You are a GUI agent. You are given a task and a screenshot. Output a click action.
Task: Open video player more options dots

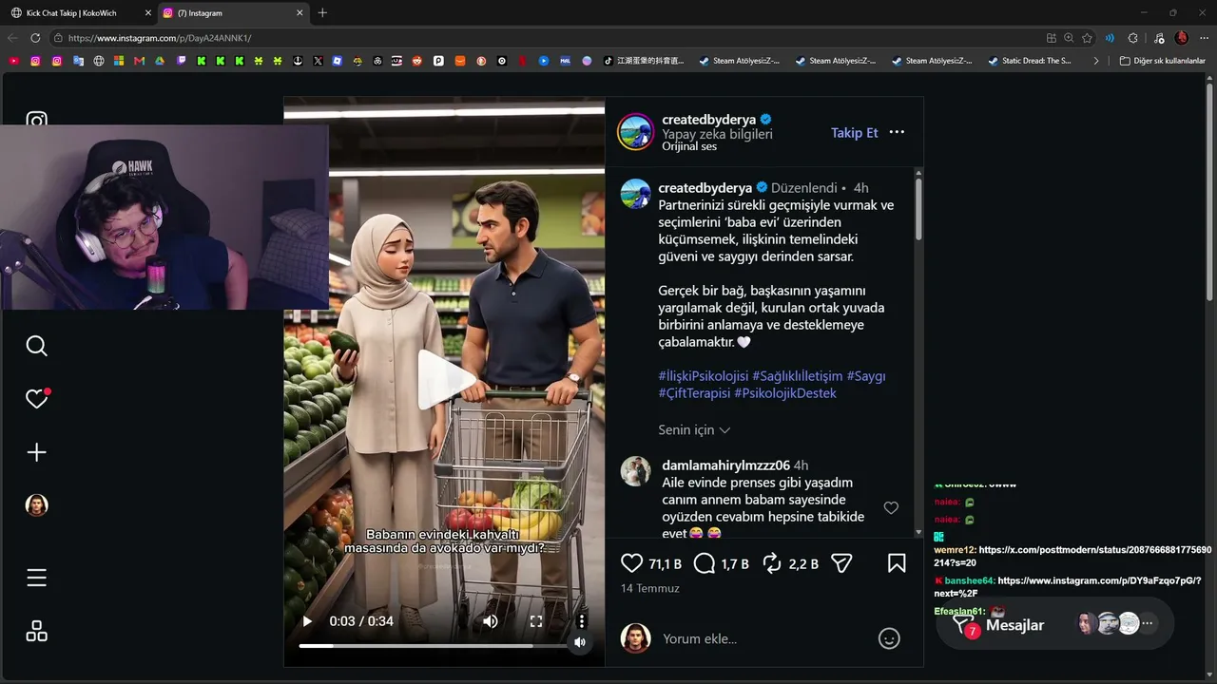click(x=582, y=621)
